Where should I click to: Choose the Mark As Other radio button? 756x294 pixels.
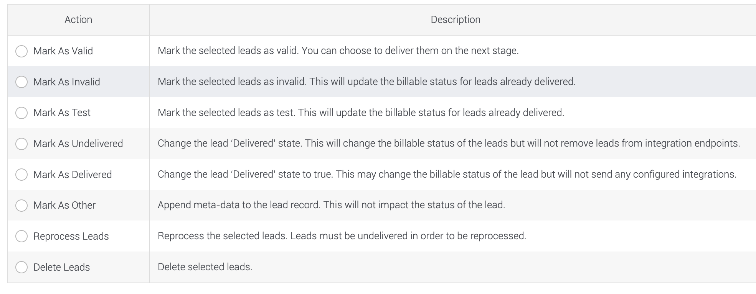click(21, 205)
